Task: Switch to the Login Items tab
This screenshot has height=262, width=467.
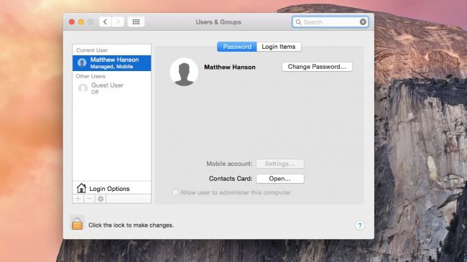Action: pyautogui.click(x=279, y=47)
